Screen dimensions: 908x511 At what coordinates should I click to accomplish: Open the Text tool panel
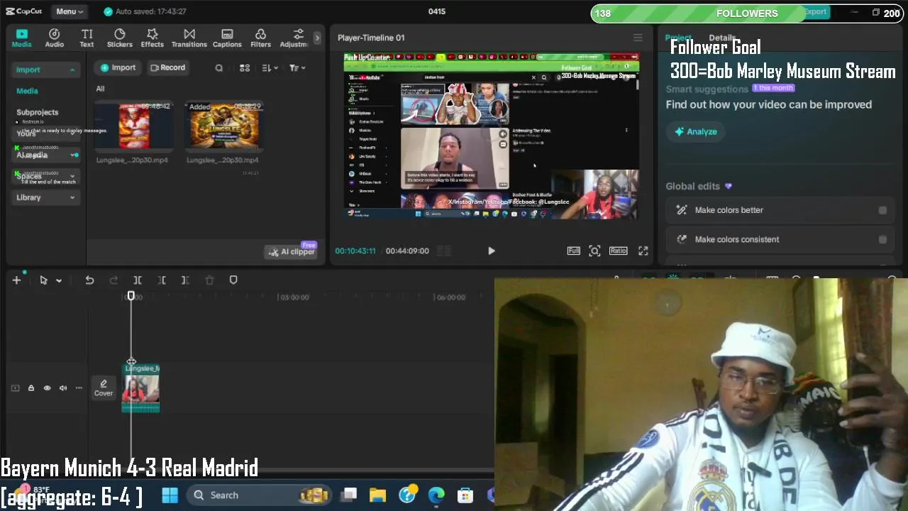pyautogui.click(x=87, y=38)
